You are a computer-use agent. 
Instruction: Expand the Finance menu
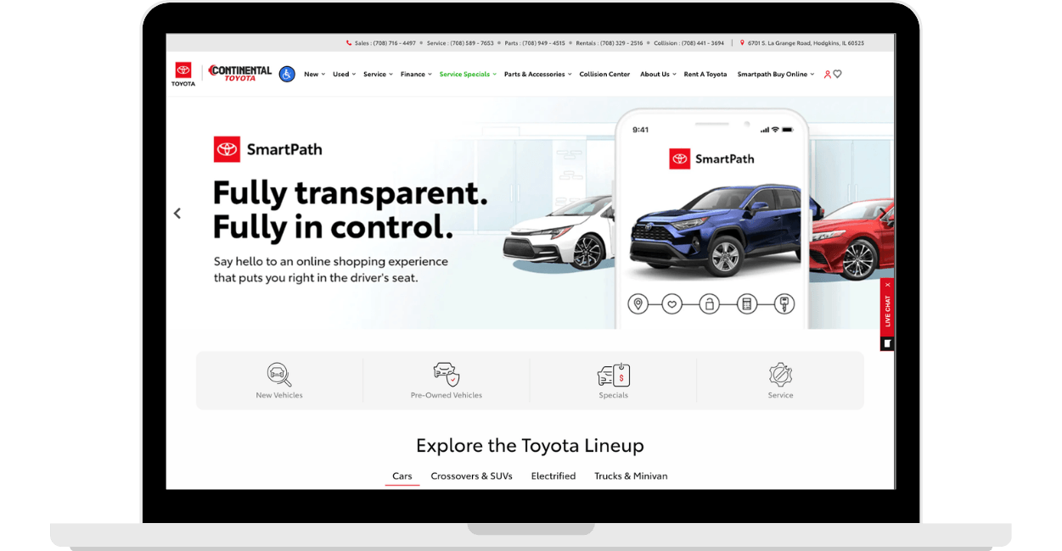coord(417,75)
